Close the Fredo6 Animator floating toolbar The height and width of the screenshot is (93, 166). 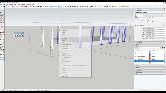pos(23,33)
